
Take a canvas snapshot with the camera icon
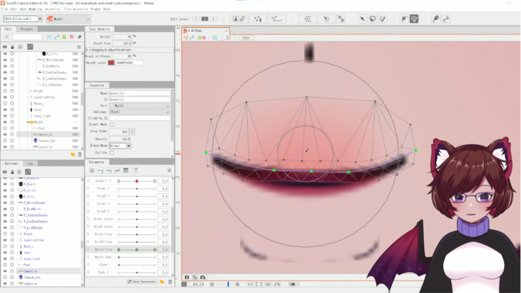187,277
